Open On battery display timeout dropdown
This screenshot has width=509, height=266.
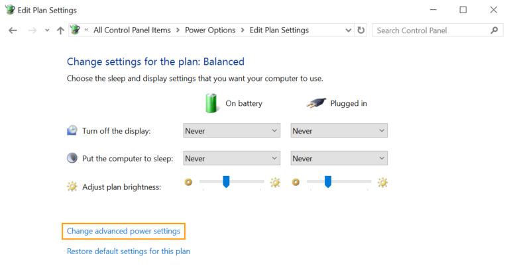232,131
